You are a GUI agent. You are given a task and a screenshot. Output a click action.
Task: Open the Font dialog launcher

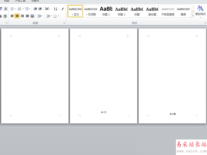[x=6, y=23]
